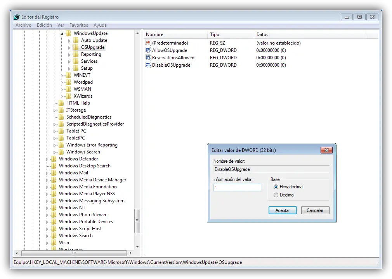Select the ReservationsAllowed DWORD icon
Image resolution: width=392 pixels, height=279 pixels.
point(148,57)
